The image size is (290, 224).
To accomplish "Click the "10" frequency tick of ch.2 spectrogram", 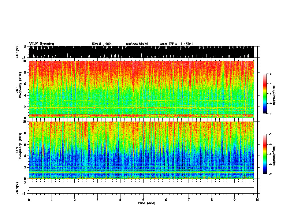I will click(x=25, y=122).
